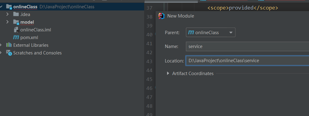Click the onlineClass.iml file icon
The image size is (309, 116).
tap(16, 30)
